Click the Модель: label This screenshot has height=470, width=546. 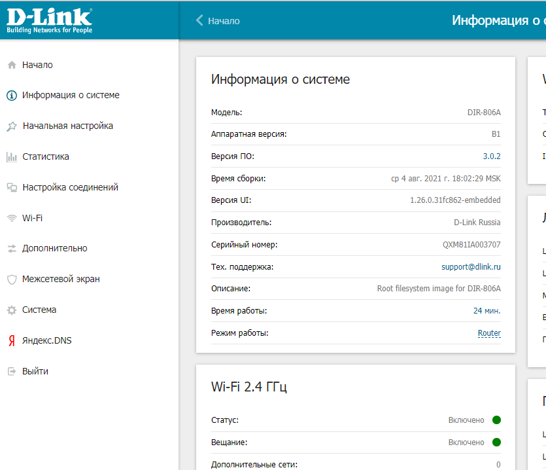[x=226, y=113]
